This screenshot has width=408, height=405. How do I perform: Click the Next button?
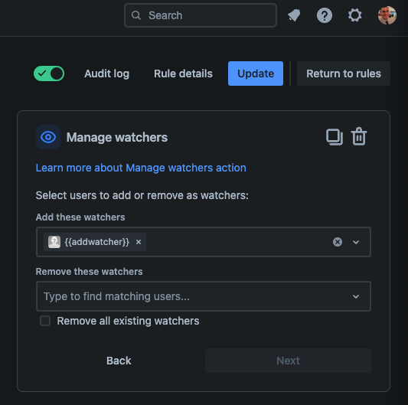288,361
